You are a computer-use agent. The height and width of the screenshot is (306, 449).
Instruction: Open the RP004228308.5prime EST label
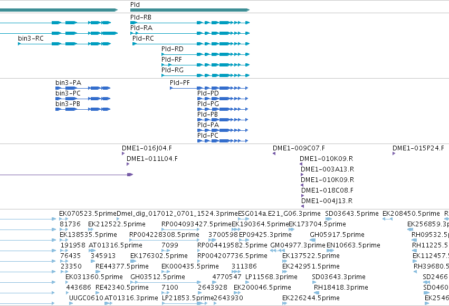click(x=164, y=235)
